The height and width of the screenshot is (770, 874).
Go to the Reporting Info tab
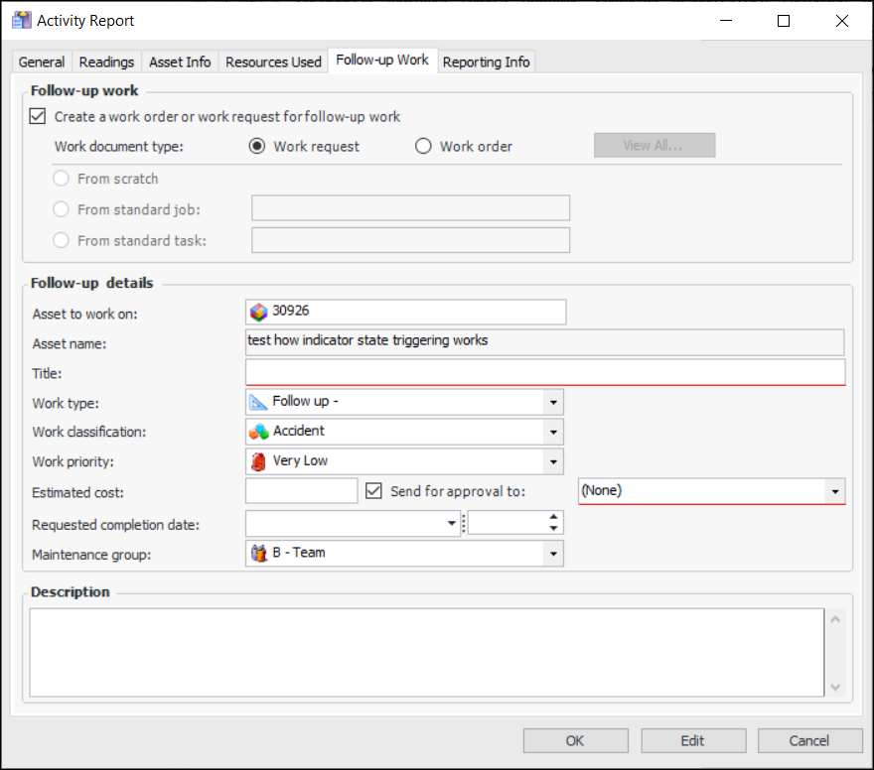pos(486,62)
